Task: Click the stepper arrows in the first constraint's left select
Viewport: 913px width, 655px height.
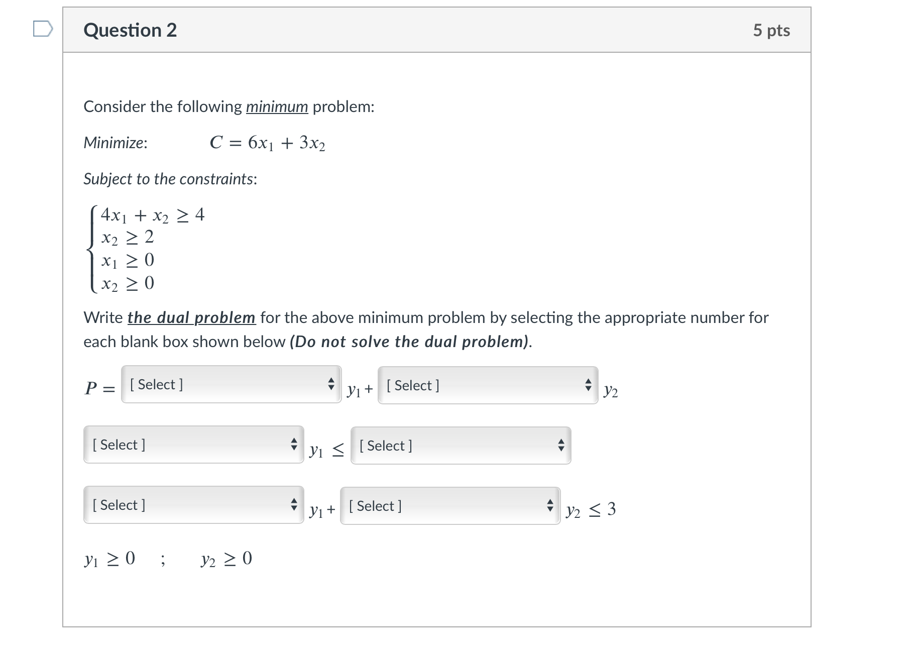Action: click(293, 445)
